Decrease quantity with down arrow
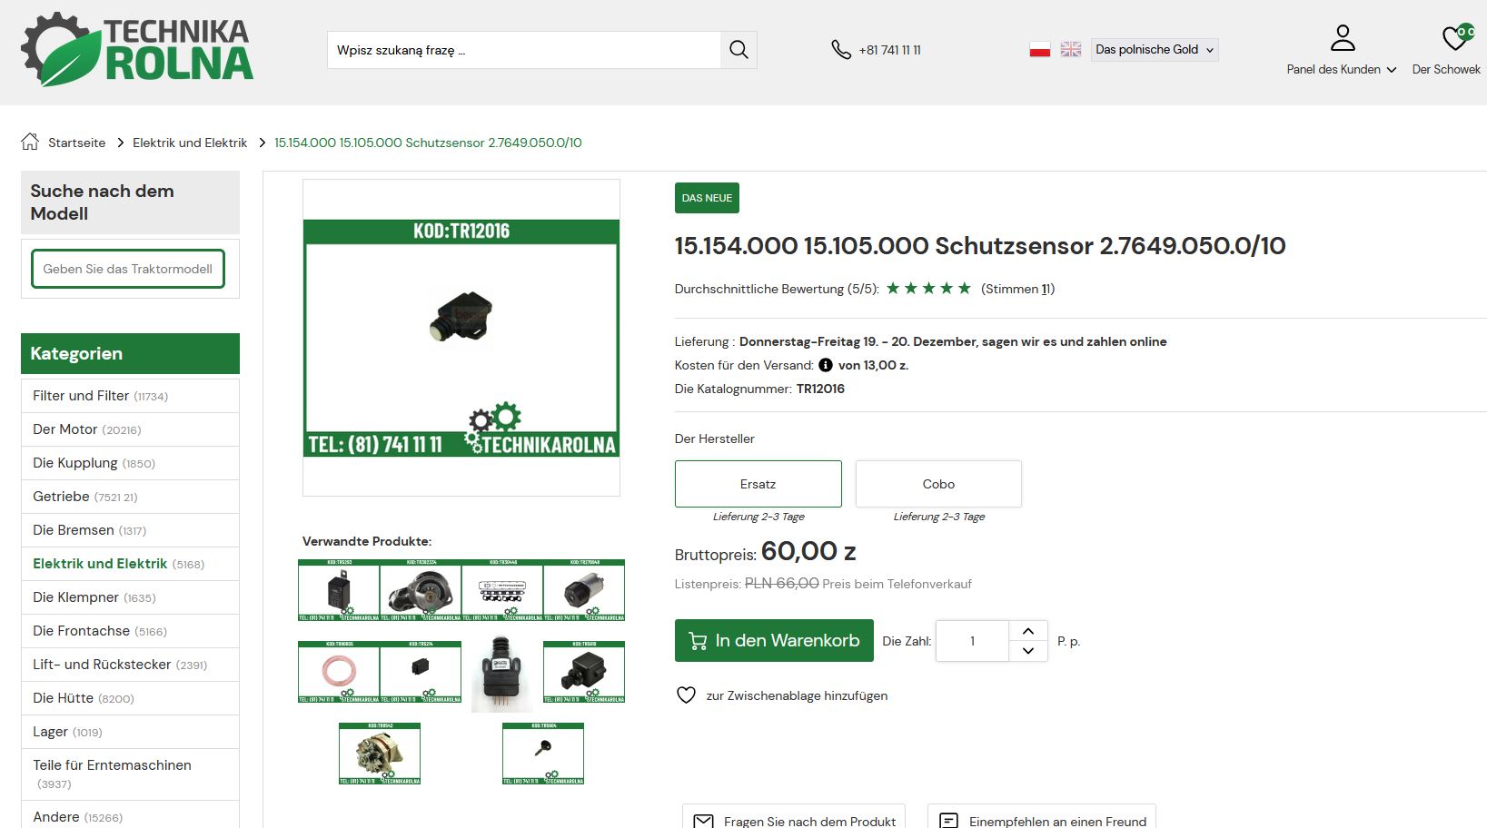 pyautogui.click(x=1028, y=651)
